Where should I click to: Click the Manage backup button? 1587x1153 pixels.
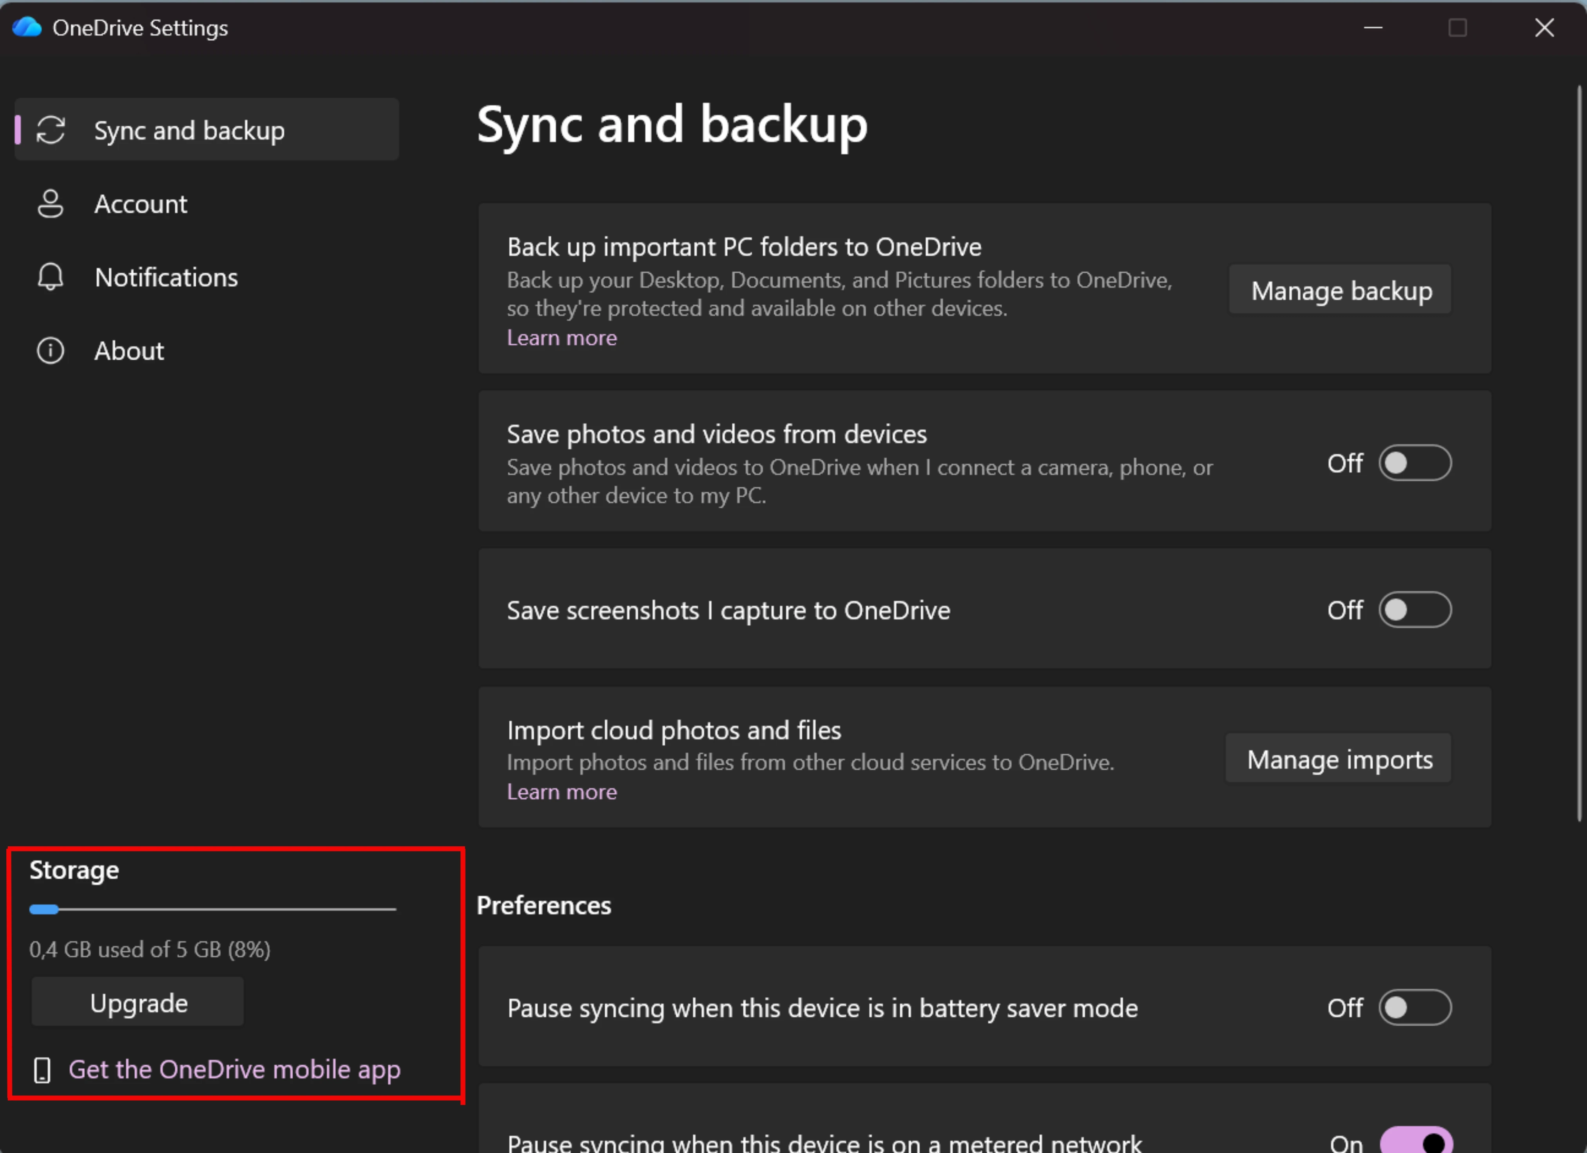(1341, 289)
